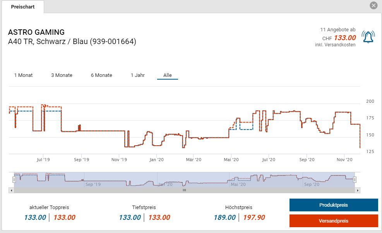The image size is (382, 233).
Task: Click the CHF 133.00 offer price
Action: [x=344, y=38]
